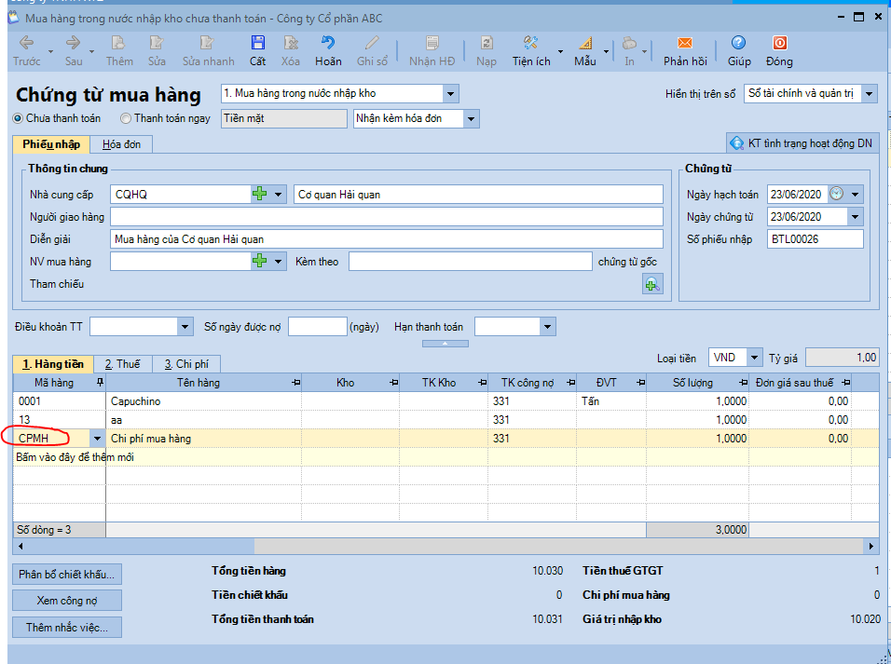891x664 pixels.
Task: Click horizontal scrollbar right arrow
Action: click(x=871, y=547)
